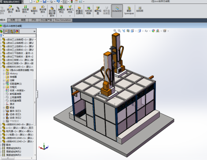Click the XYZ orientation triad
The height and width of the screenshot is (160, 207).
(44, 146)
